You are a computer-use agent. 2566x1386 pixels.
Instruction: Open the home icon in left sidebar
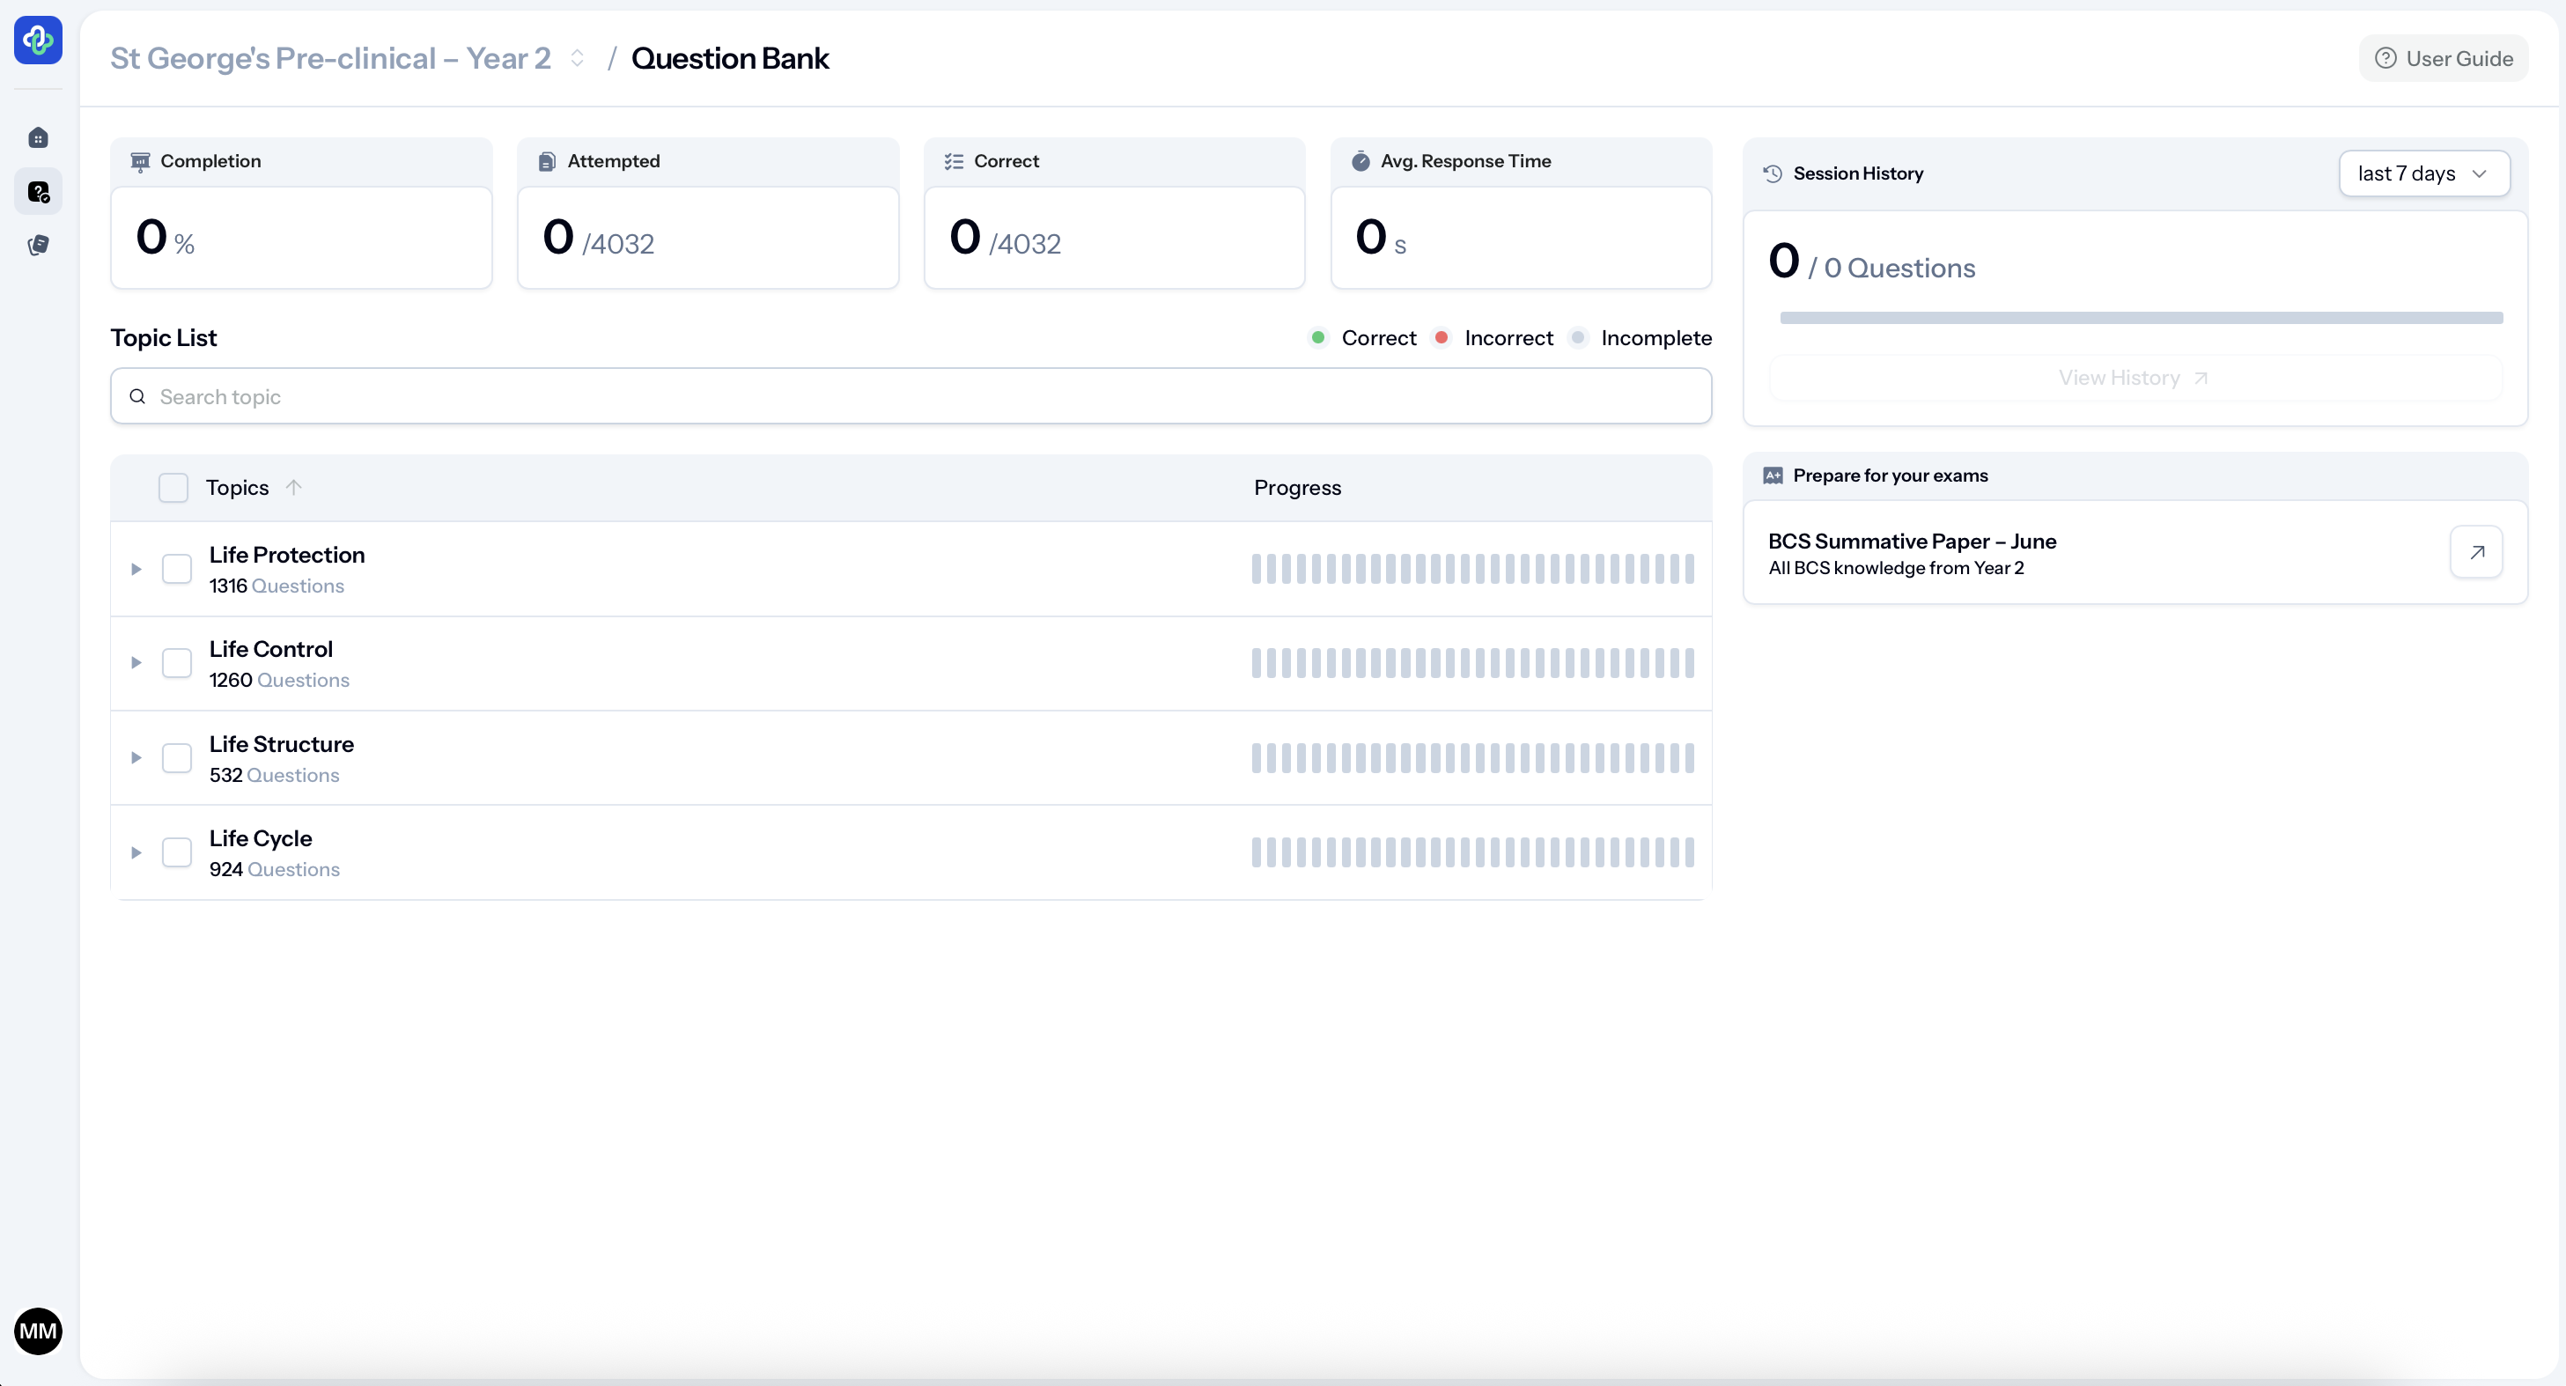click(38, 137)
